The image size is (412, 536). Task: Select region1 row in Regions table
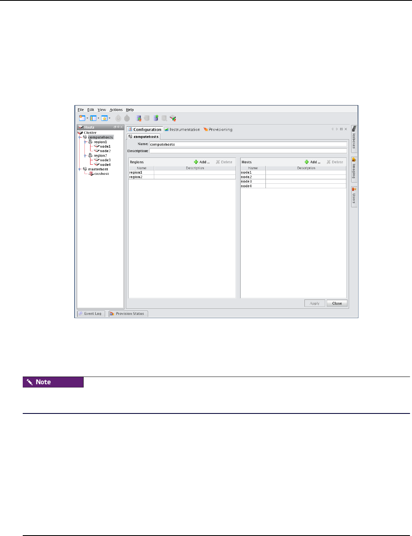[182, 172]
